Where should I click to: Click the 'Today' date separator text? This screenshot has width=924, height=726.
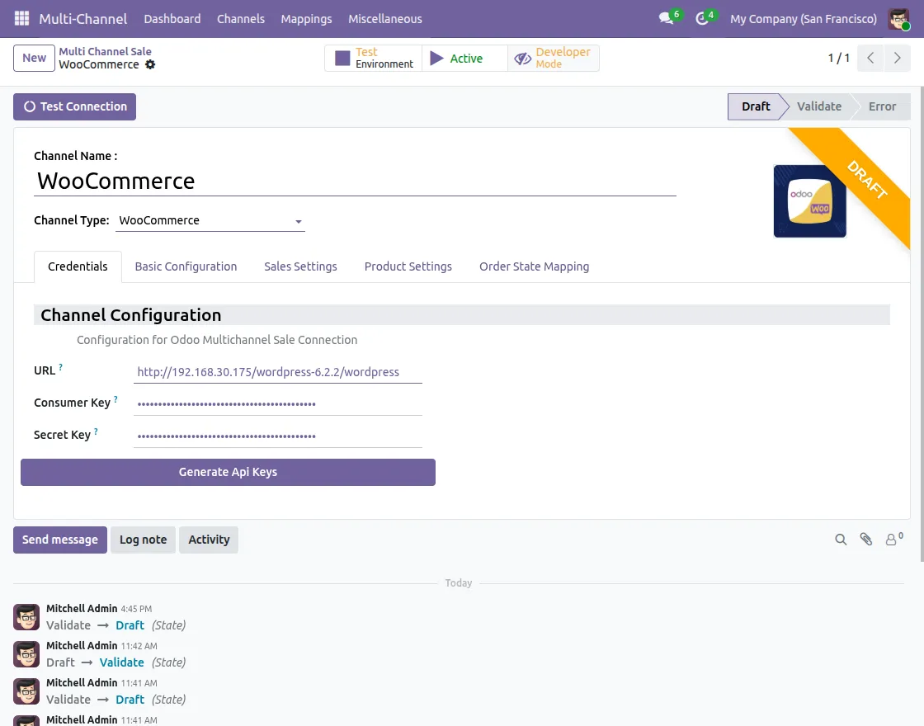point(459,582)
